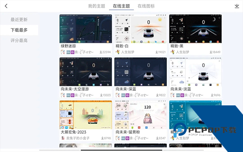This screenshot has height=152, width=243.
Task: Click the purple ID badge under 向未来-淡蓝
Action: pos(182,95)
